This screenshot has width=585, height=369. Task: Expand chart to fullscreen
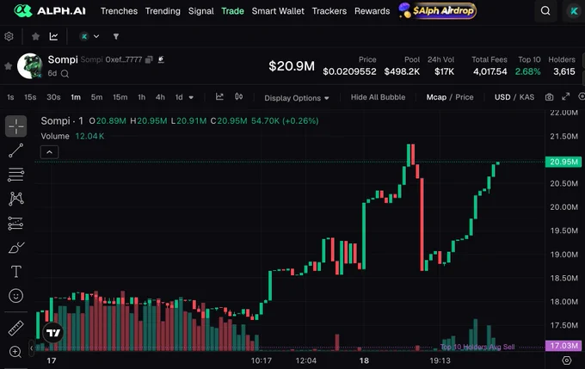pos(566,96)
